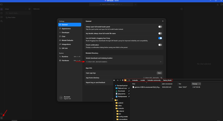The height and width of the screenshot is (121, 223).
Task: Open the model search icon in left rail
Action: [2, 21]
